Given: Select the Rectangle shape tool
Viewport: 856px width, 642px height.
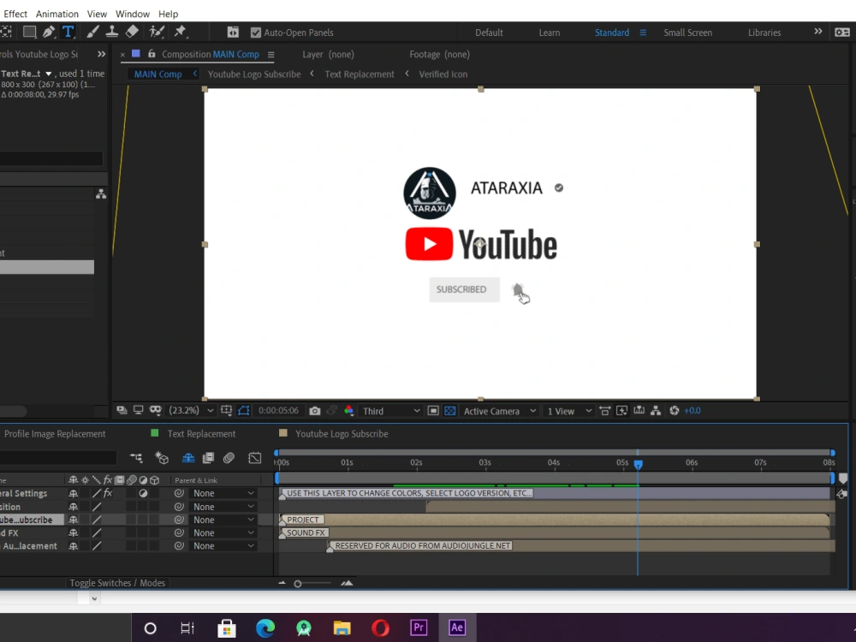Looking at the screenshot, I should pos(29,32).
